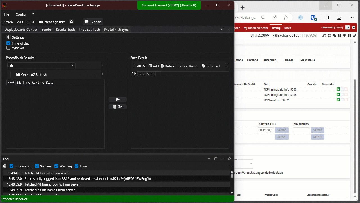The height and width of the screenshot is (203, 360).
Task: Click the DE language button
Action: [347, 28]
